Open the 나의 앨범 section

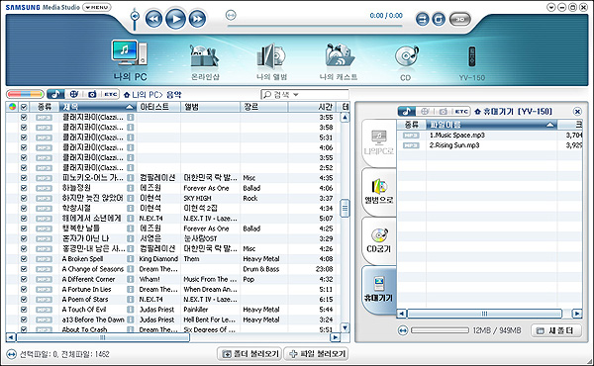271,62
